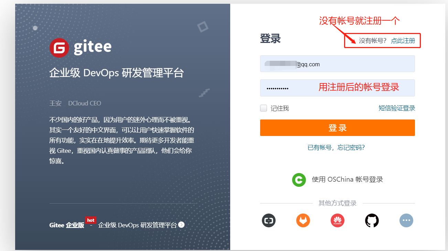Switch to 短信验证登录 SMS login
The image size is (448, 251).
pos(397,109)
